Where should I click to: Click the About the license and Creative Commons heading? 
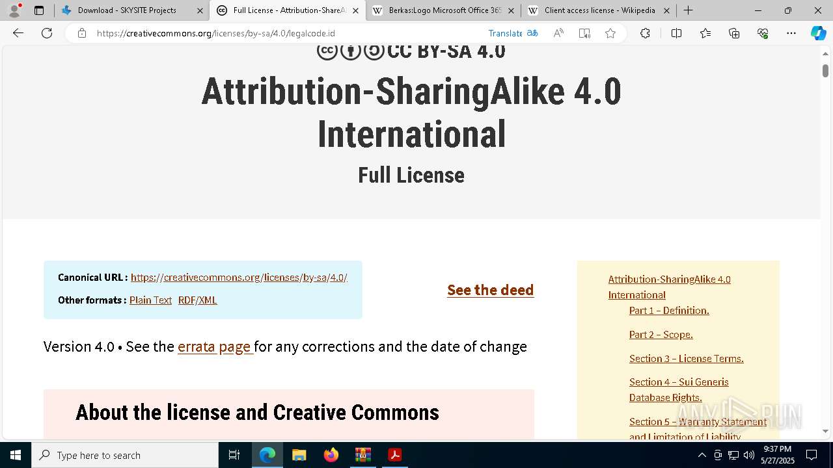[x=257, y=413]
